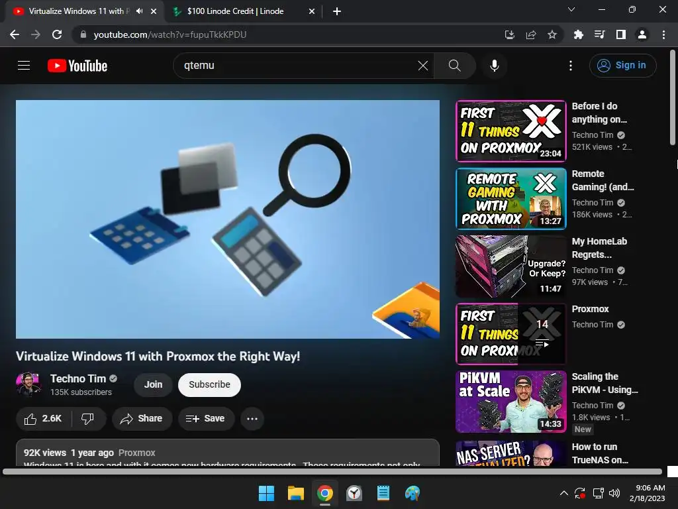Open How to run TrueNAS video title
Image resolution: width=678 pixels, height=509 pixels.
[600, 453]
